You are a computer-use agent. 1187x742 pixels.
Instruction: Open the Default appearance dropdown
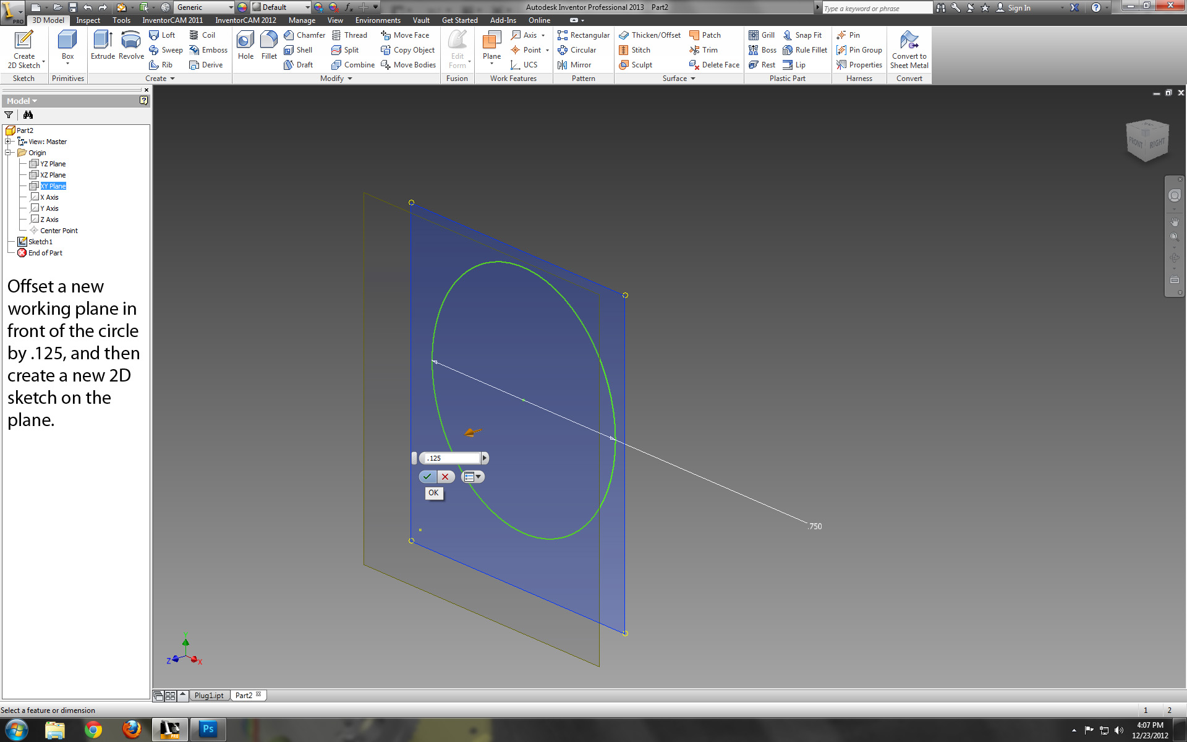pyautogui.click(x=307, y=7)
